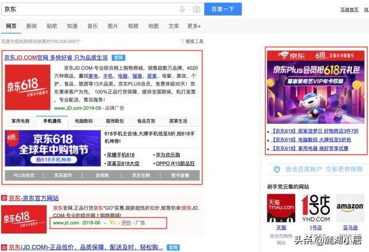Click the 官网 badge beside 京东(JD.COM)-正品低价 result
The height and width of the screenshot is (252, 369).
coord(174,247)
